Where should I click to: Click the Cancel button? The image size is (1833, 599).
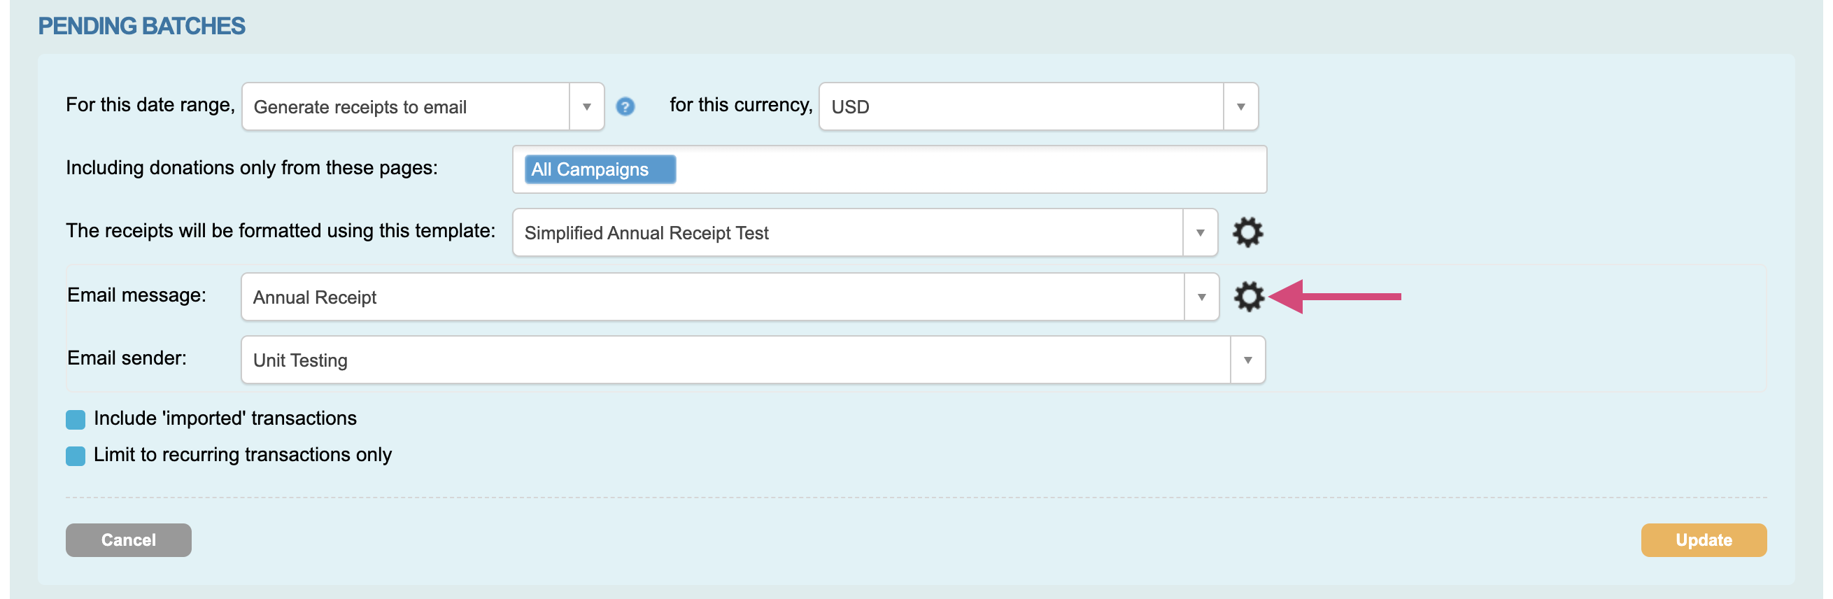[128, 540]
